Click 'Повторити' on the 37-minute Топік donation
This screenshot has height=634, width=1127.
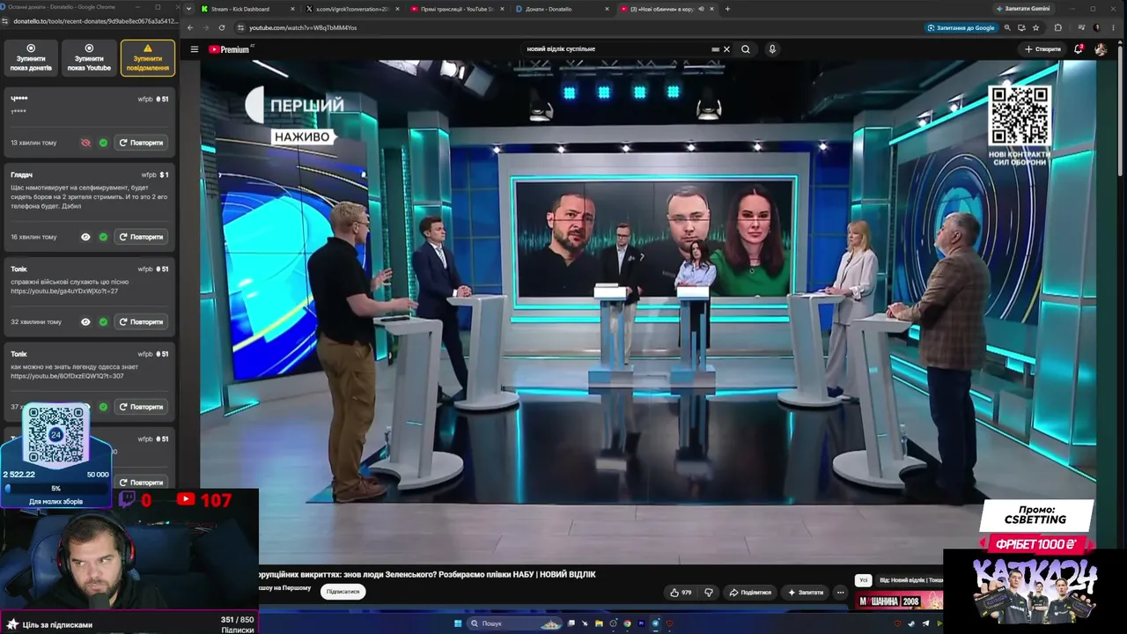pos(141,407)
